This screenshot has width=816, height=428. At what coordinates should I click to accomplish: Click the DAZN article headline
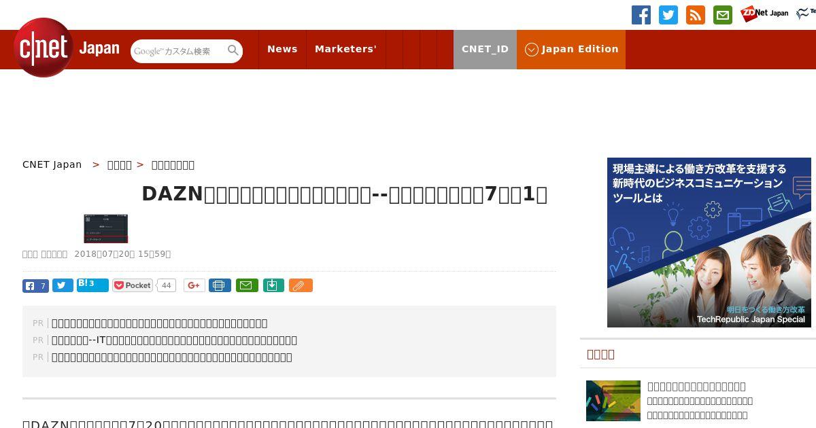tap(344, 194)
